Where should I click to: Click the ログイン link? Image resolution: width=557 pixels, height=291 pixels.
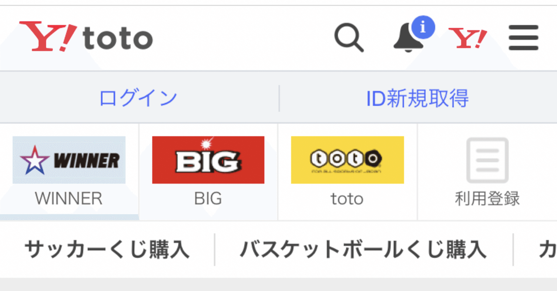pyautogui.click(x=138, y=97)
